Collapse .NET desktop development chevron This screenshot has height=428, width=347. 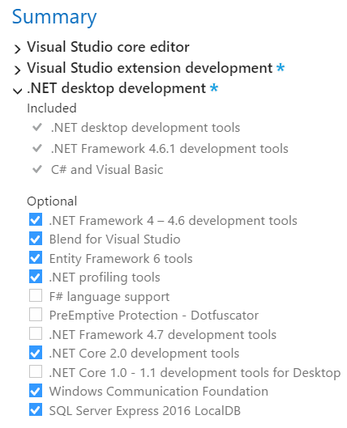[x=18, y=91]
